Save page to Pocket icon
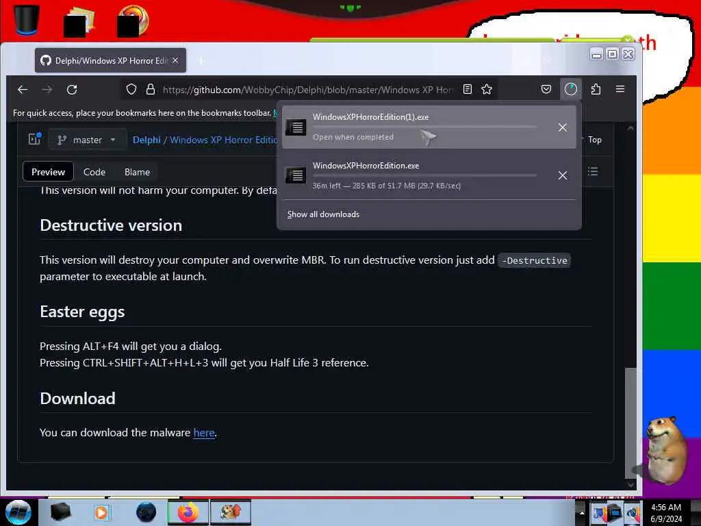 (546, 90)
